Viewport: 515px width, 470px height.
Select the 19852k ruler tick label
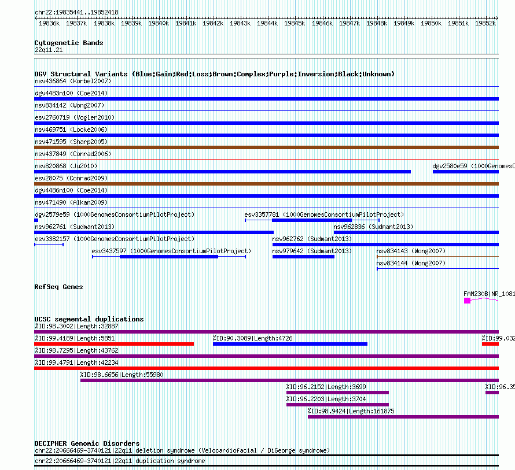(x=485, y=23)
